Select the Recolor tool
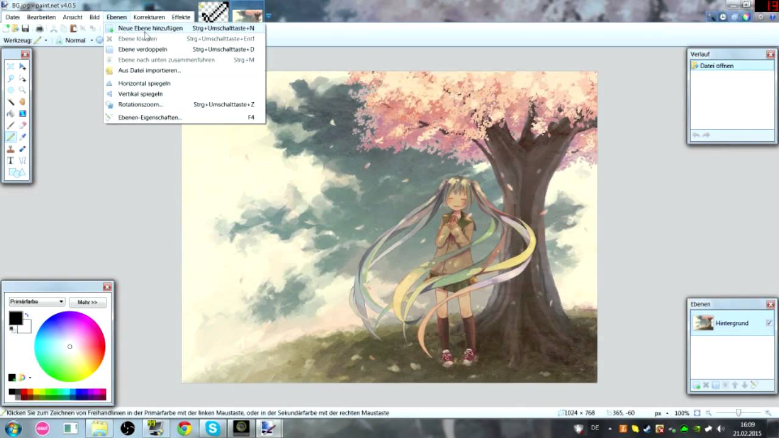Viewport: 779px width, 438px height. pyautogui.click(x=23, y=149)
